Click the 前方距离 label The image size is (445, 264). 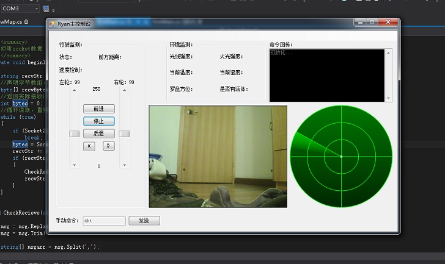110,57
